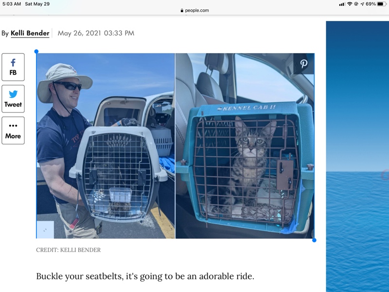
Task: Click the Twitter Tweet share button
Action: [x=13, y=99]
